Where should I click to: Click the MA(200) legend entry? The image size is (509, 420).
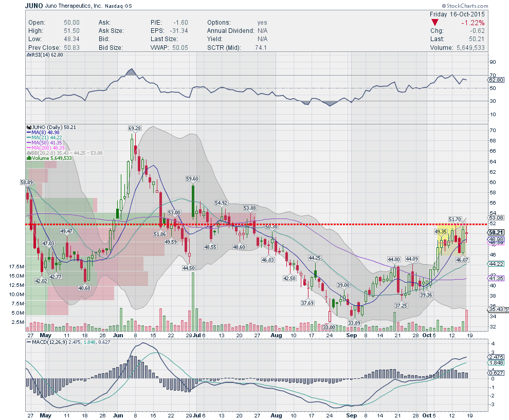[45, 148]
